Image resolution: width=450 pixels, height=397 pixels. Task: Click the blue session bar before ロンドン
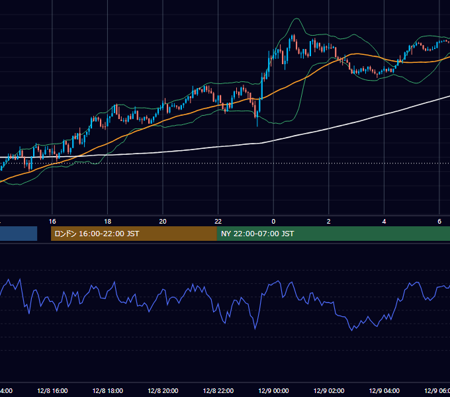click(19, 234)
